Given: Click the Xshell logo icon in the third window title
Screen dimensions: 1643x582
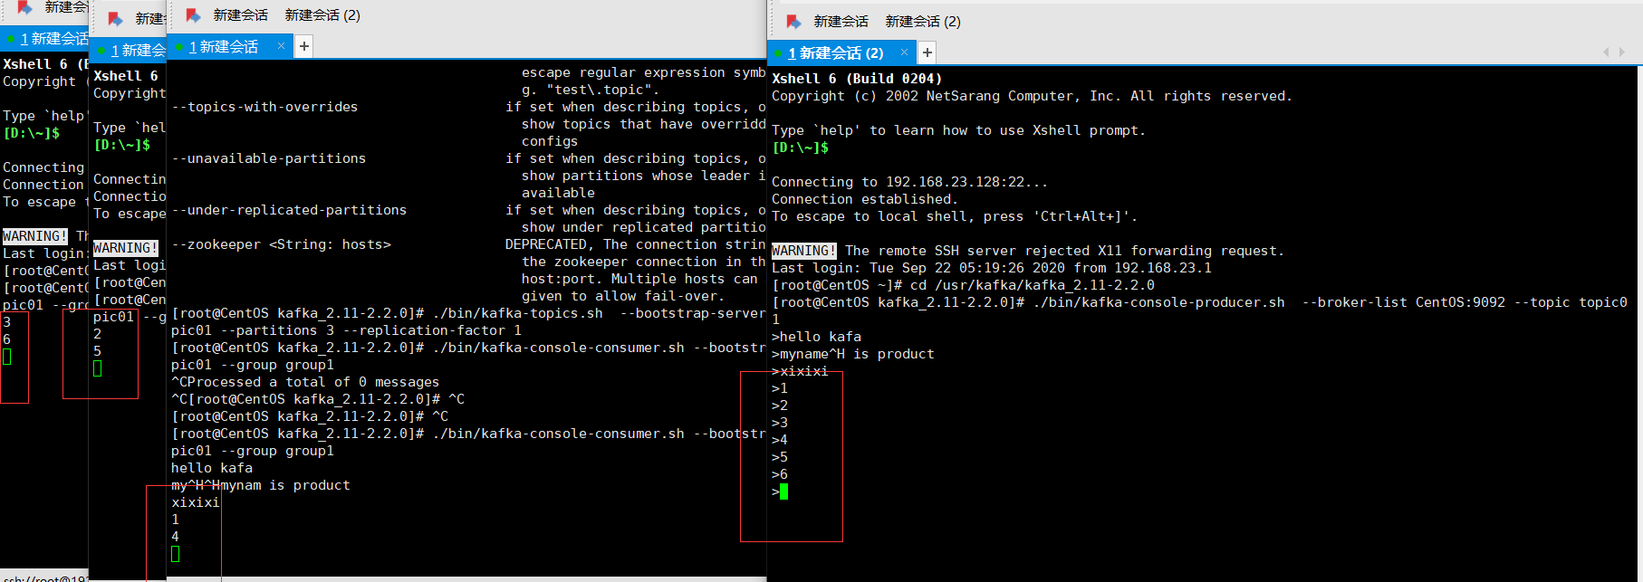Looking at the screenshot, I should pyautogui.click(x=193, y=15).
